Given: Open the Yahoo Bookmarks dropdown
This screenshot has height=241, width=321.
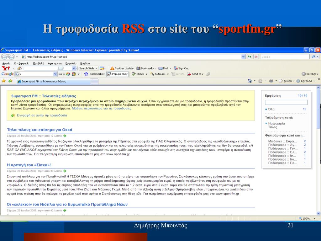Looking at the screenshot, I should point(146,68).
